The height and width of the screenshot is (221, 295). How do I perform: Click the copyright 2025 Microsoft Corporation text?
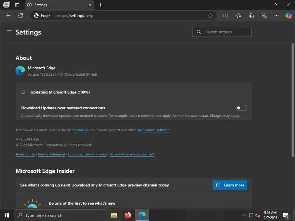[54, 145]
